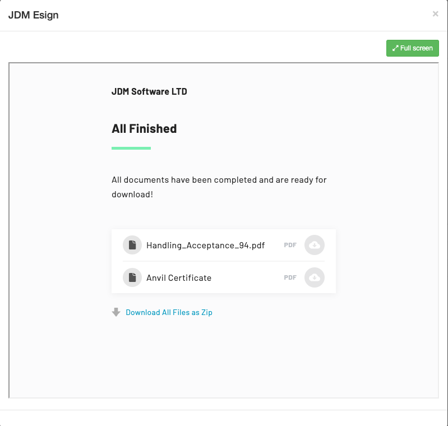Image resolution: width=448 pixels, height=426 pixels.
Task: Click the All Finished heading
Action: [x=144, y=128]
